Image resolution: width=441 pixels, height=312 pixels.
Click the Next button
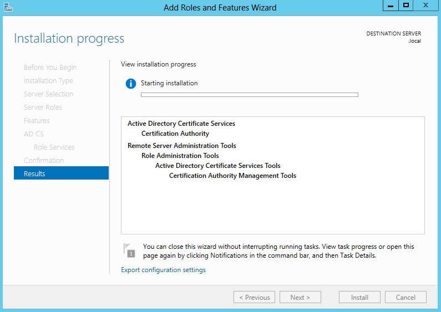(x=300, y=297)
